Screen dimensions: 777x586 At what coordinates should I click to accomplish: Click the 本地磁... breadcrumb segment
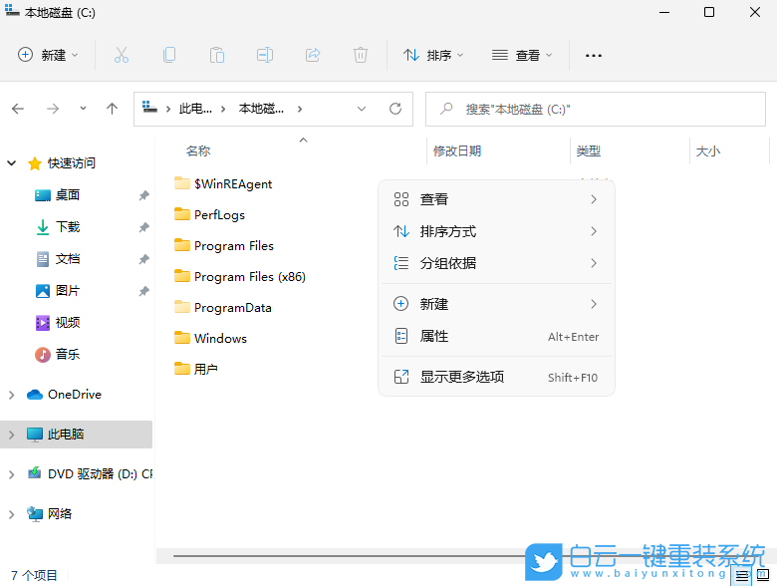(x=262, y=109)
